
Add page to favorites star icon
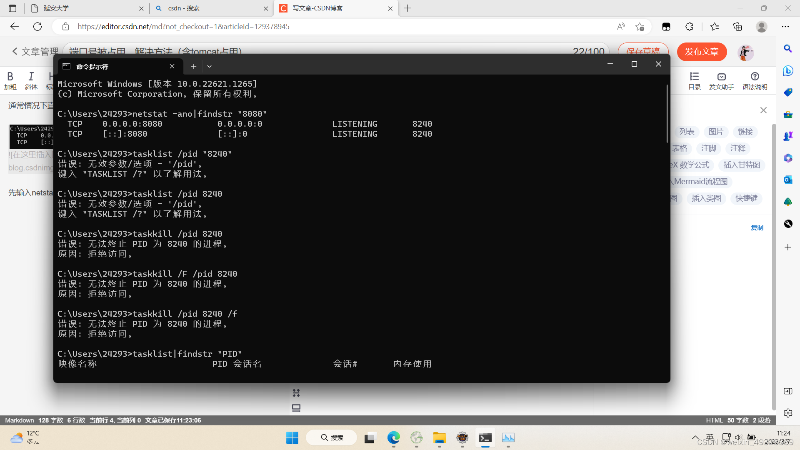tap(640, 27)
